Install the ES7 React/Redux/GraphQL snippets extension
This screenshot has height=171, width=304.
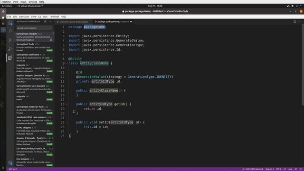49,155
